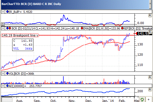This screenshot has height=102, width=153.
Task: Toggle auto-scale A button on AD pane
Action: (150, 90)
